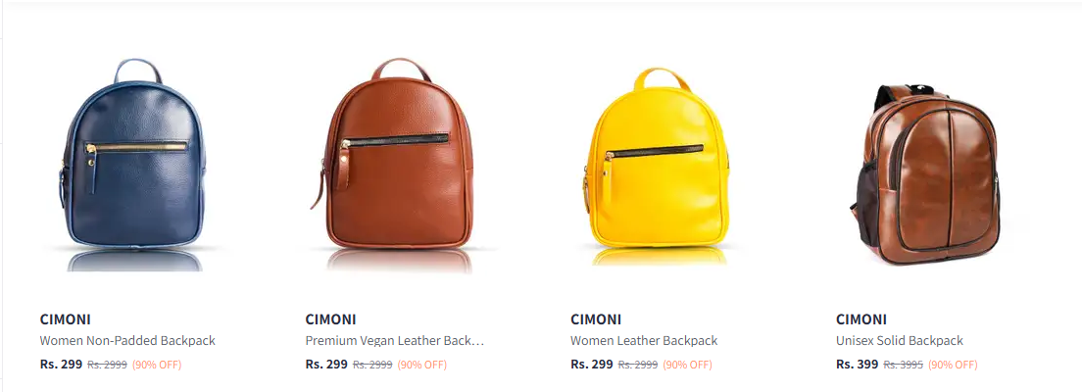Click Rs. 299 price of Vegan Leather Backpack
The height and width of the screenshot is (392, 1082).
[326, 364]
